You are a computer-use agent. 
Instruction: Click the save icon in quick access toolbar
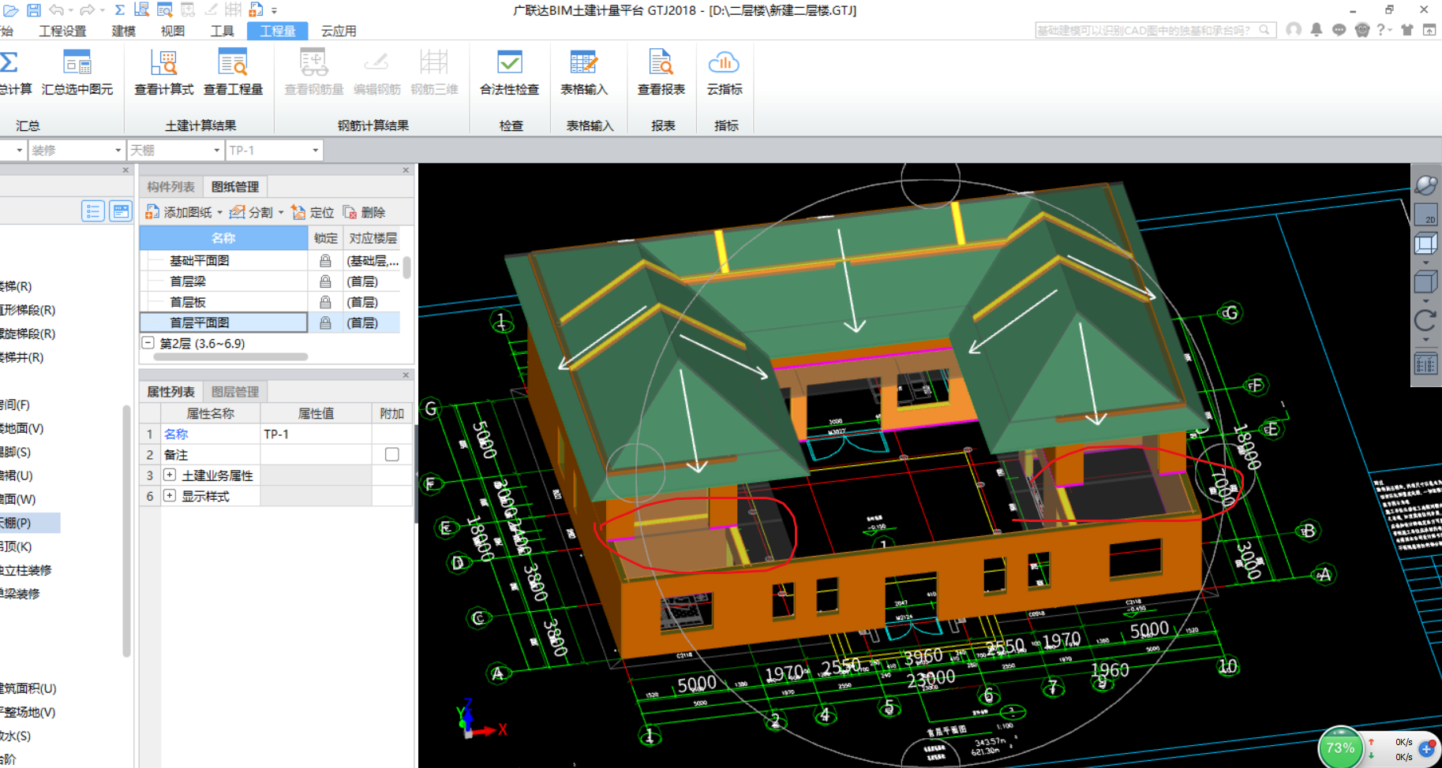34,10
